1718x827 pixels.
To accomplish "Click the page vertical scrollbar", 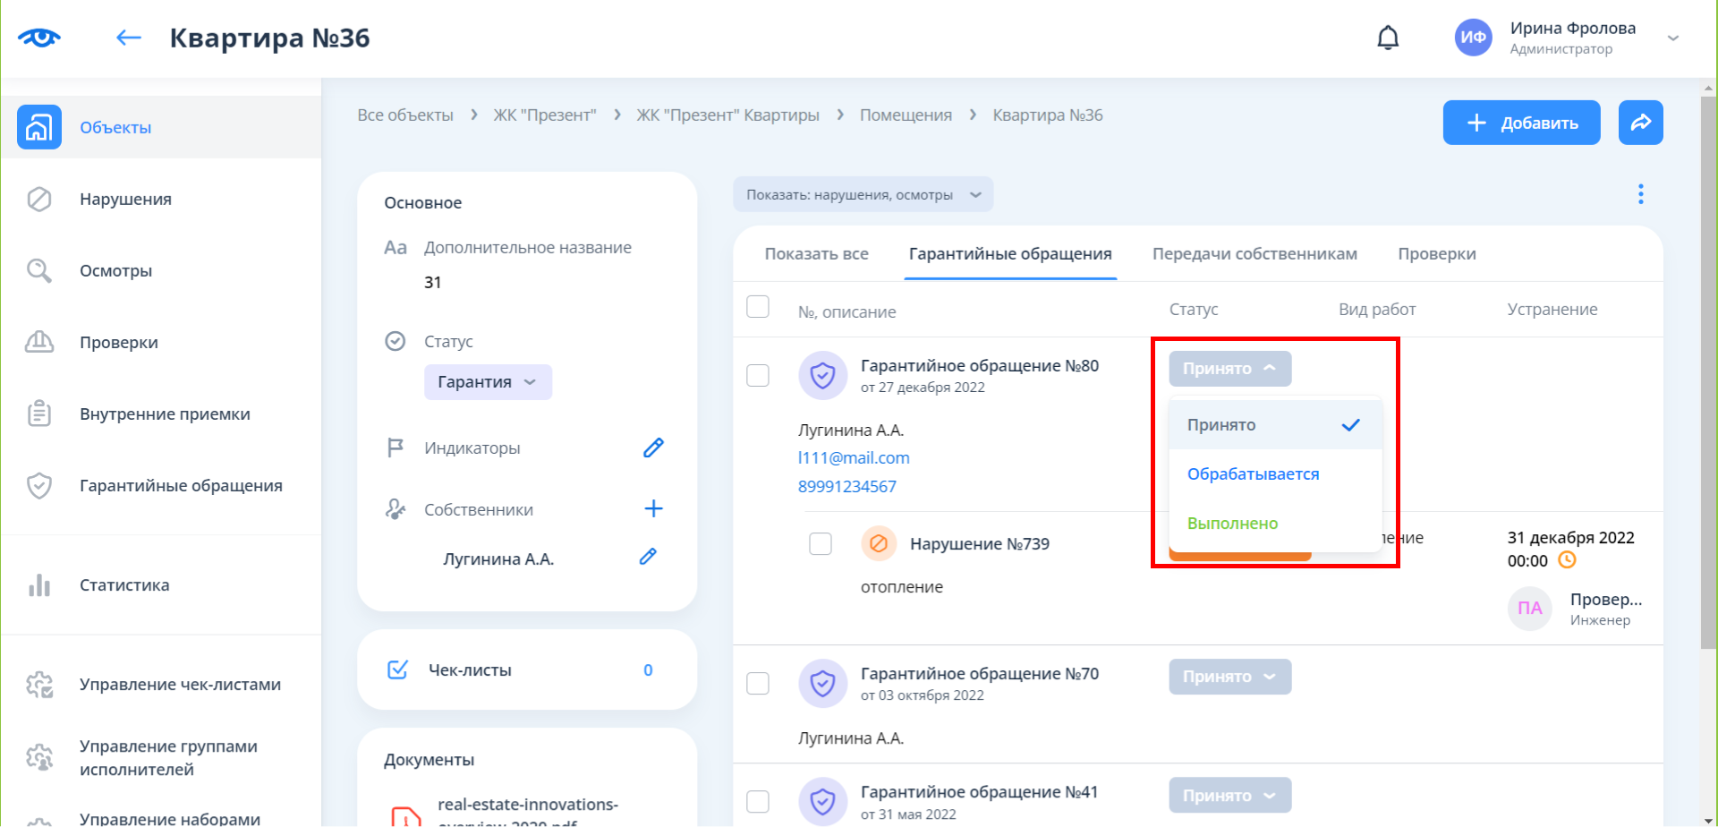I will pyautogui.click(x=1708, y=358).
